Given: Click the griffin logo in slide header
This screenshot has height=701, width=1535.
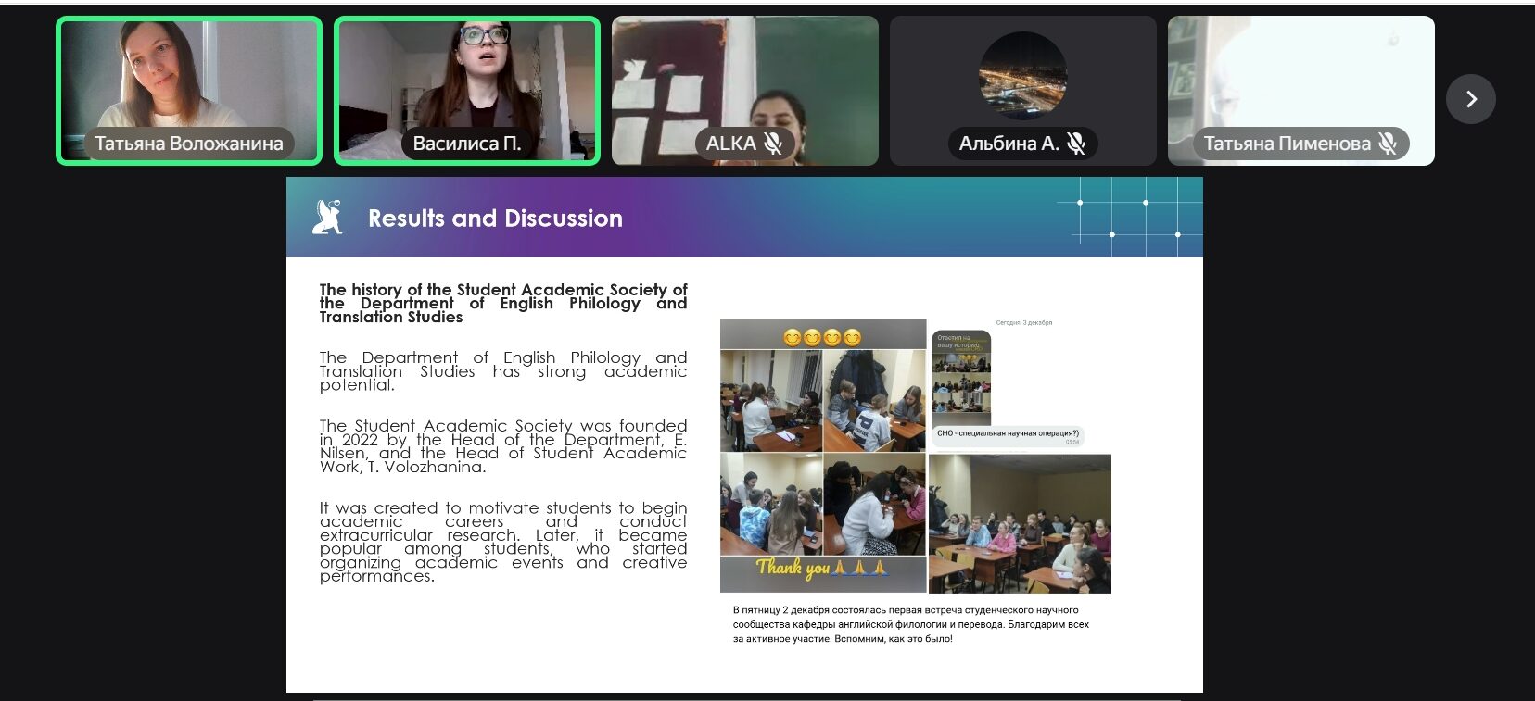Looking at the screenshot, I should tap(327, 218).
